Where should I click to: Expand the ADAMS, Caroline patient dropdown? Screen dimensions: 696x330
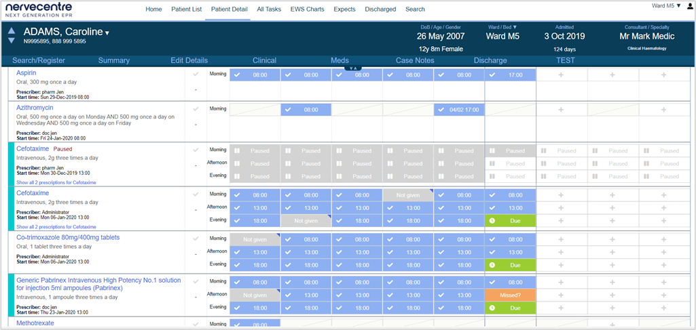107,33
